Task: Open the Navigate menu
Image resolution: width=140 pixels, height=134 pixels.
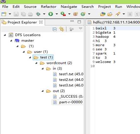Action: coord(69,7)
